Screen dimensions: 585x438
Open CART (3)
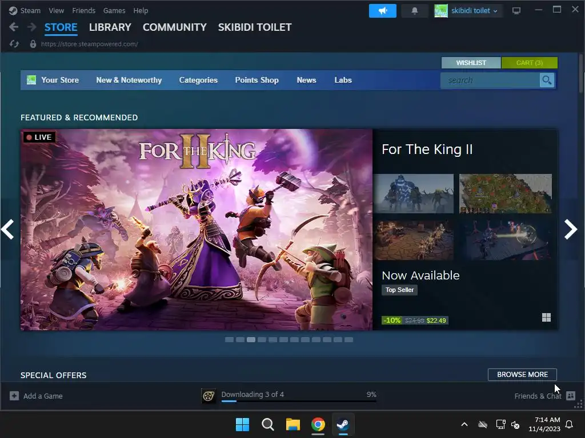point(530,63)
